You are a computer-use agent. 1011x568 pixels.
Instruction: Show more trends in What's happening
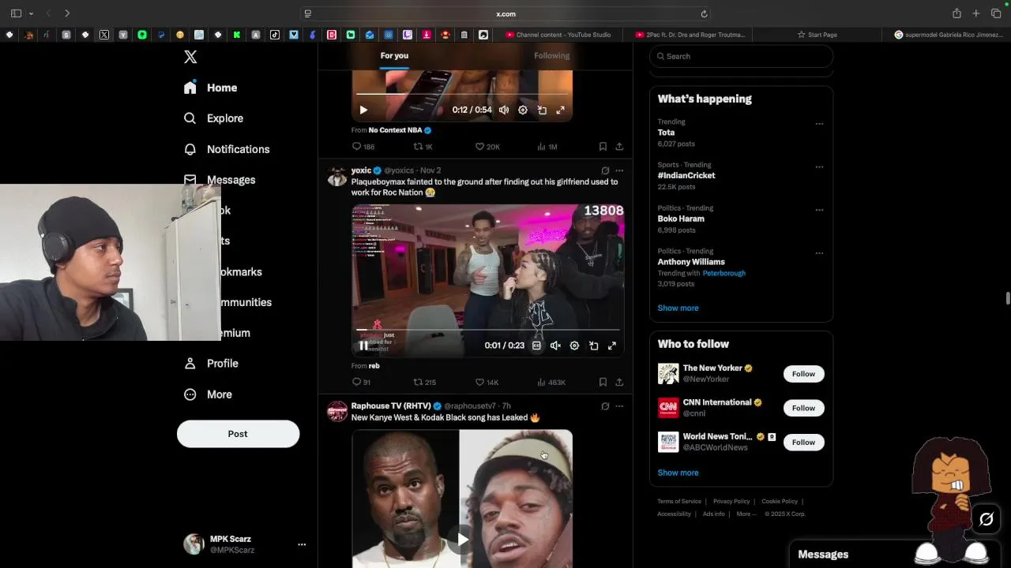click(678, 308)
